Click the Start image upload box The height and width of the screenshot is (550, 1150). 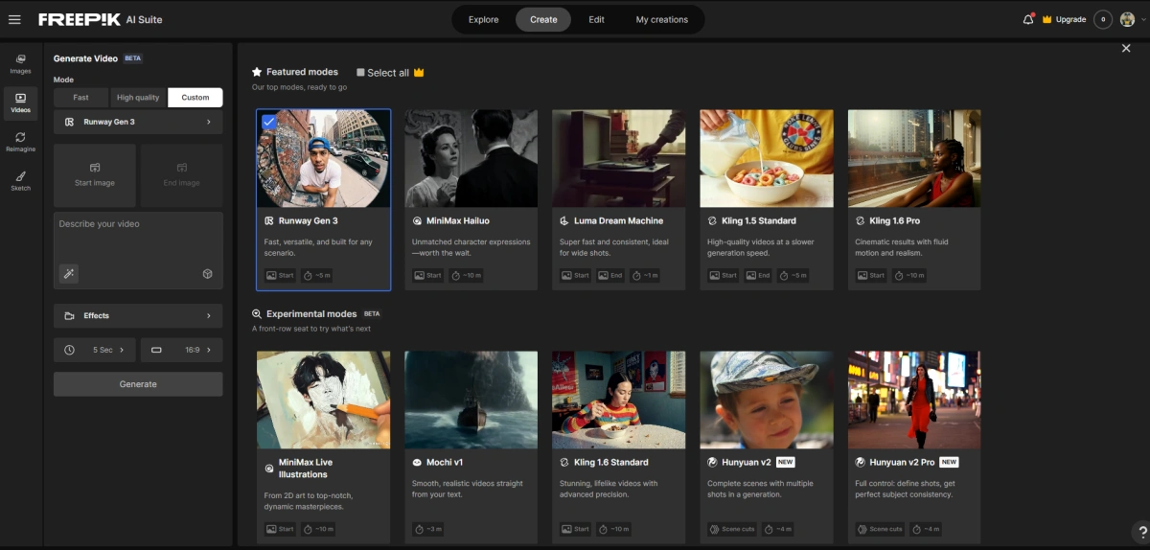95,175
